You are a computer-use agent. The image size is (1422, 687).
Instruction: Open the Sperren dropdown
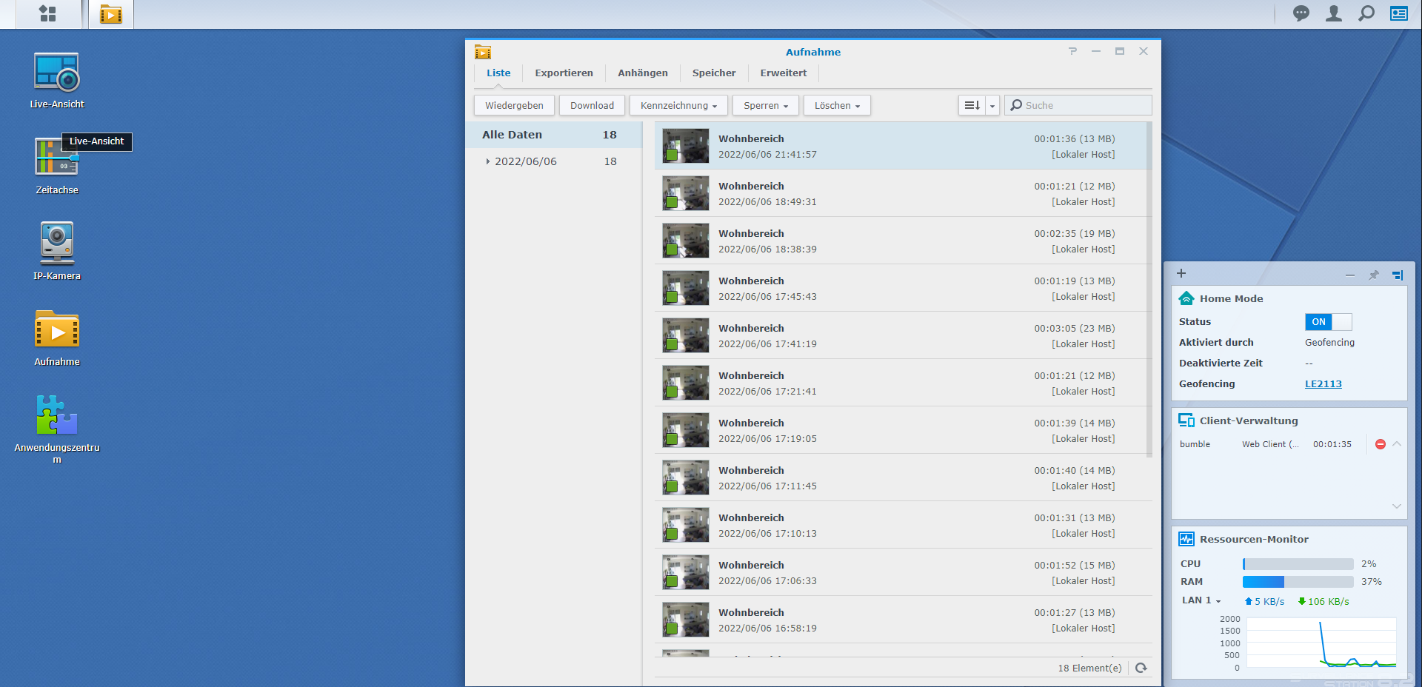[x=765, y=105]
